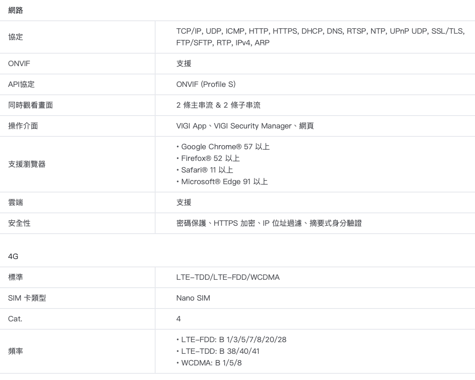
Task: Click the LTE-TDD/LTE-FDD/WCDMA standard value
Action: 228,277
